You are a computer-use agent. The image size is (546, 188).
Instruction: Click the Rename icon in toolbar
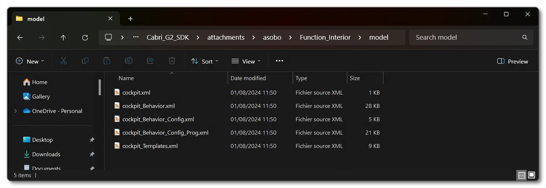point(129,61)
